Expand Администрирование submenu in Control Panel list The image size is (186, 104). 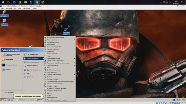click(x=60, y=40)
